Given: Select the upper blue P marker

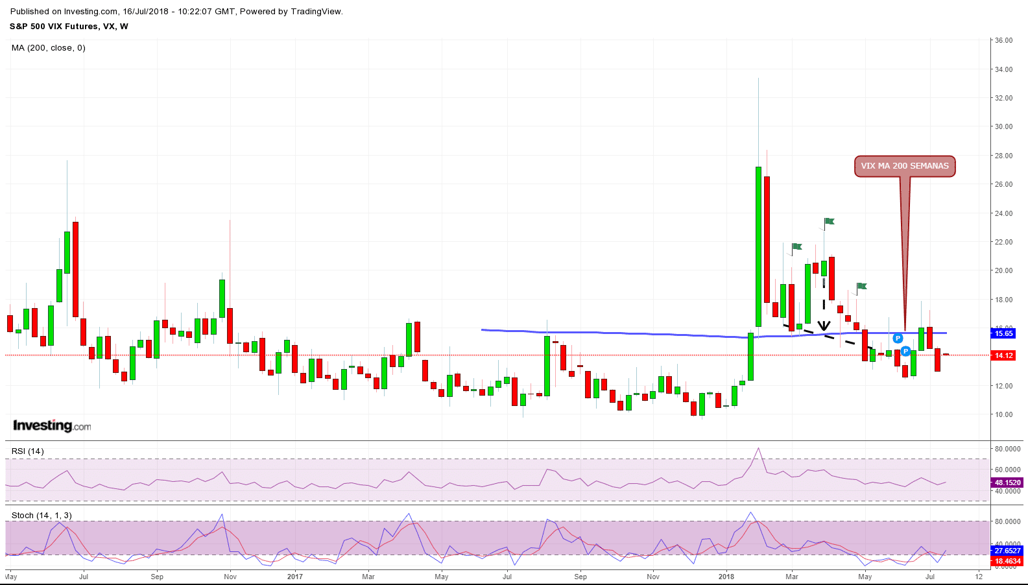Looking at the screenshot, I should point(898,339).
